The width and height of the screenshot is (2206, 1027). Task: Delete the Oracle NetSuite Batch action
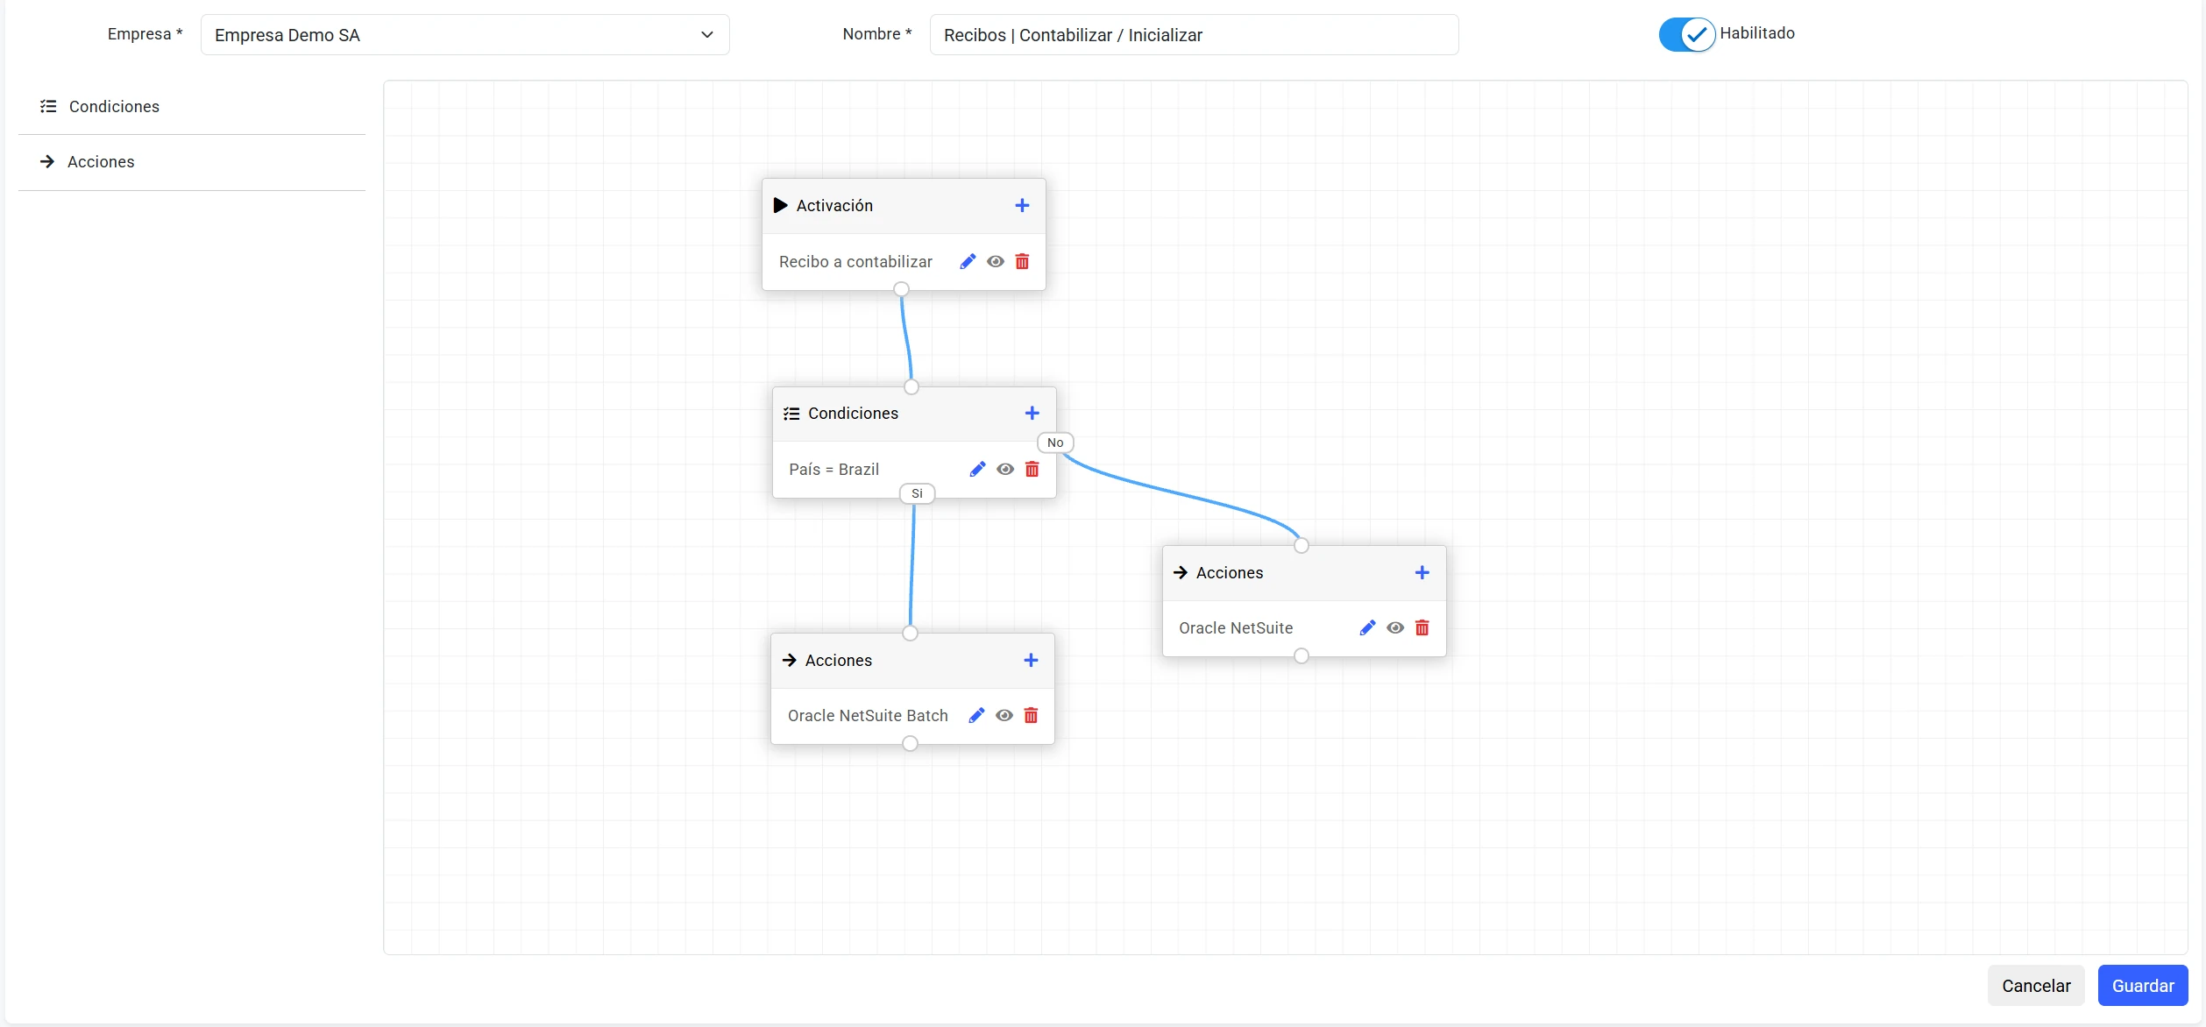(x=1031, y=715)
